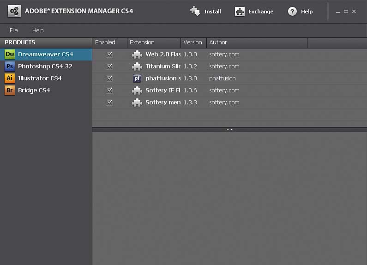Click softery.com author in Titanium row
The height and width of the screenshot is (265, 367).
(224, 66)
